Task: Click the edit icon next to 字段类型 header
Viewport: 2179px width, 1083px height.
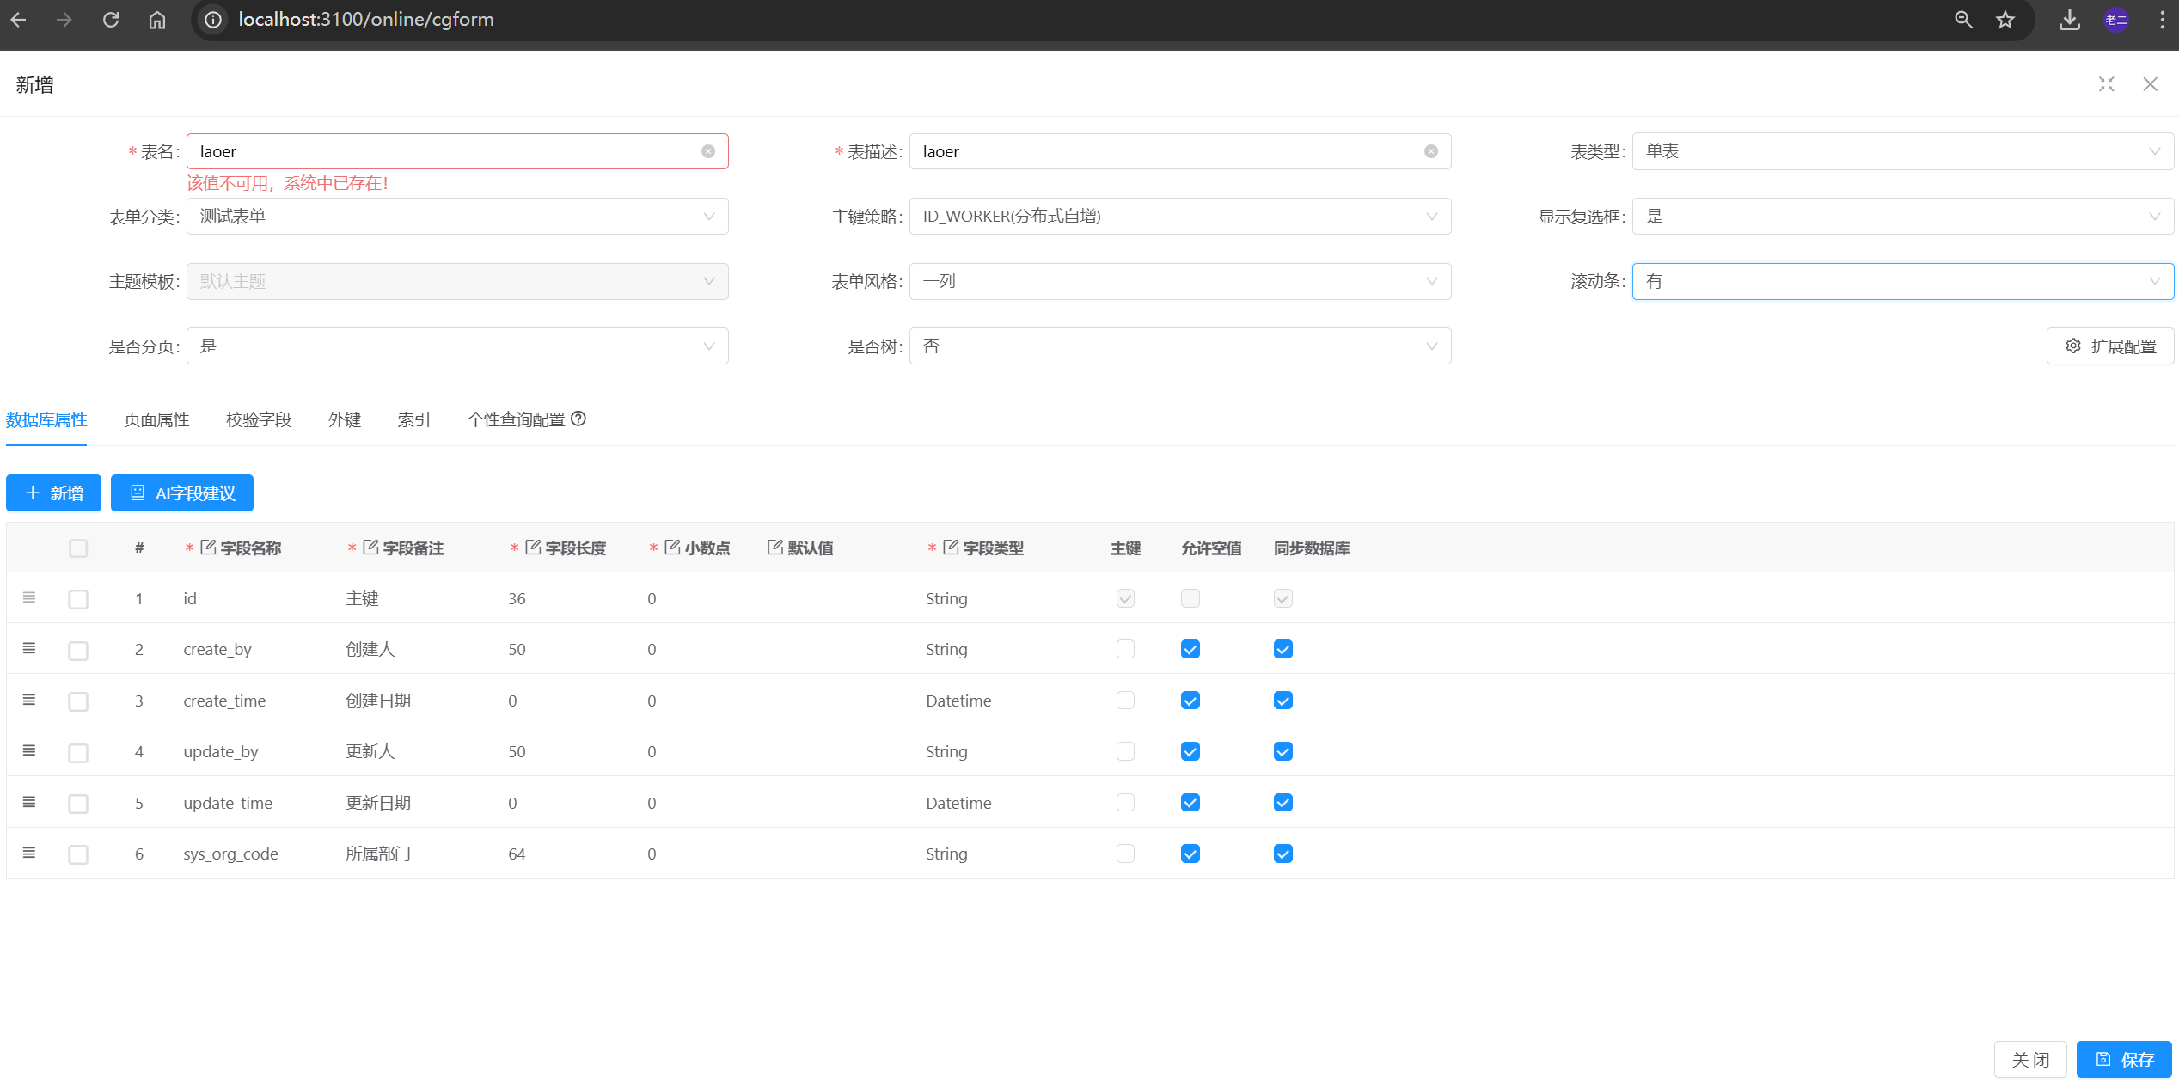Action: pyautogui.click(x=951, y=548)
